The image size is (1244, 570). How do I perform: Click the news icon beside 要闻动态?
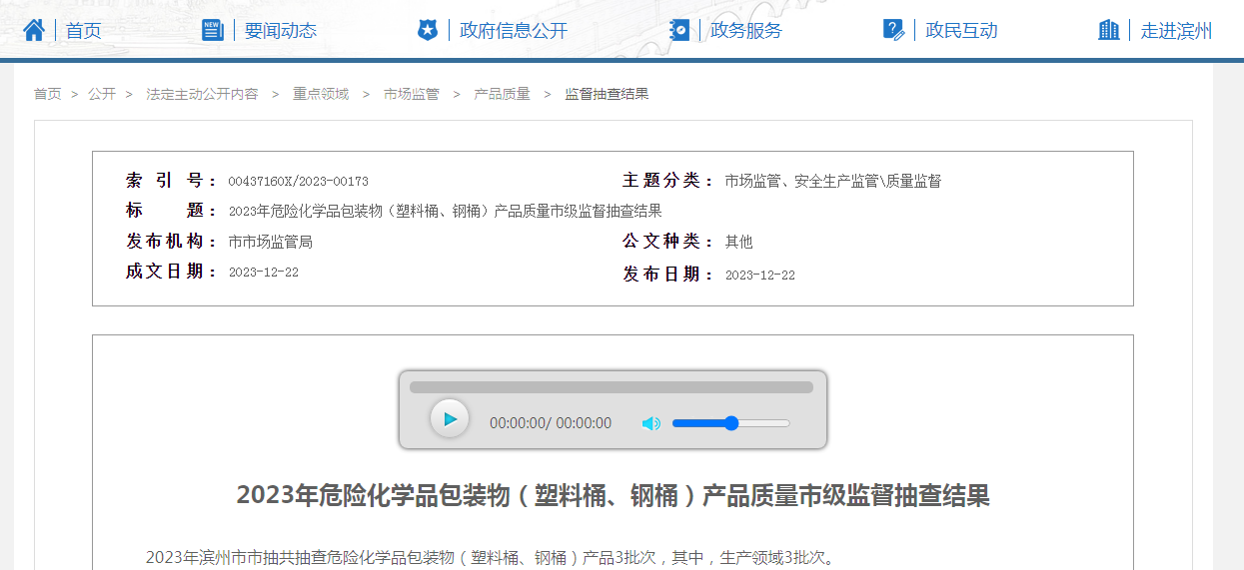point(213,30)
